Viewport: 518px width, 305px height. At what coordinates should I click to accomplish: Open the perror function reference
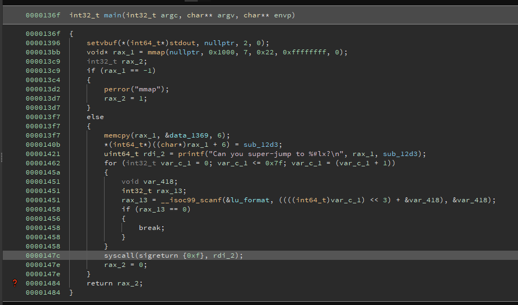117,89
